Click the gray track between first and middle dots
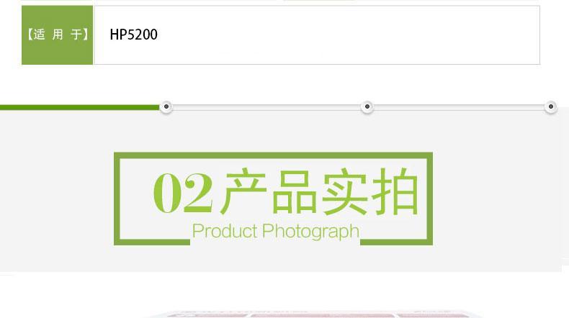 click(x=266, y=107)
